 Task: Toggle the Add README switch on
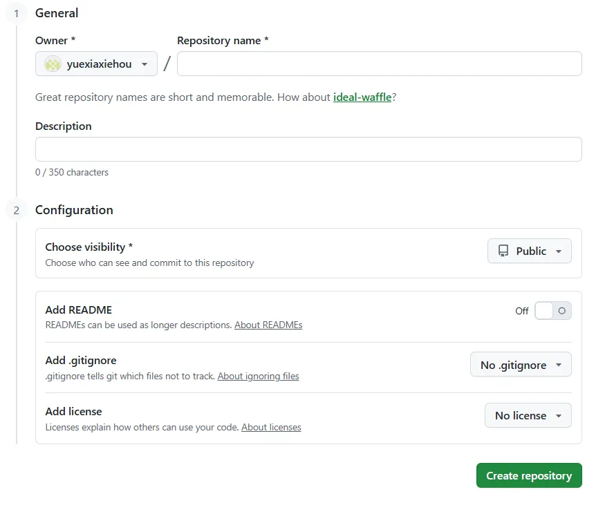[x=553, y=311]
